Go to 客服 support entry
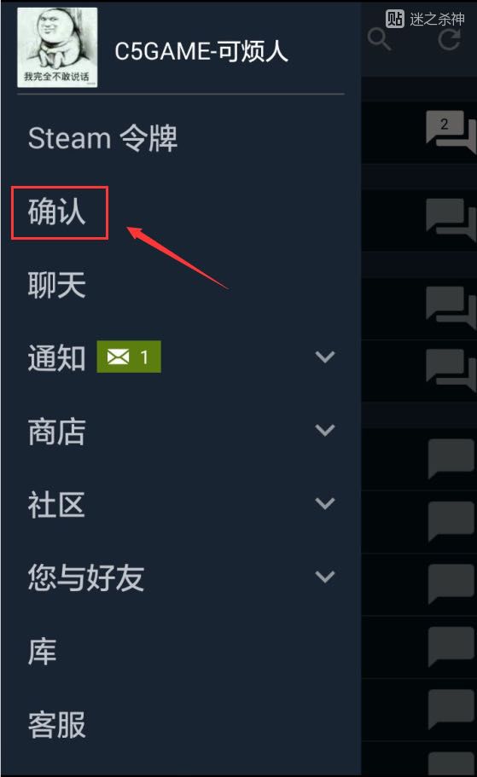Image resolution: width=477 pixels, height=777 pixels. 57,725
